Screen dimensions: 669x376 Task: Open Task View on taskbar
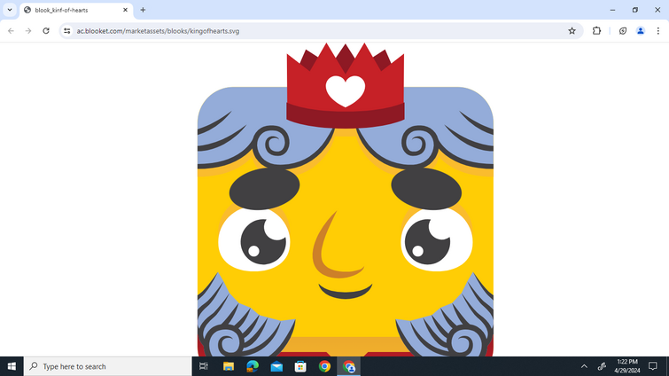204,366
